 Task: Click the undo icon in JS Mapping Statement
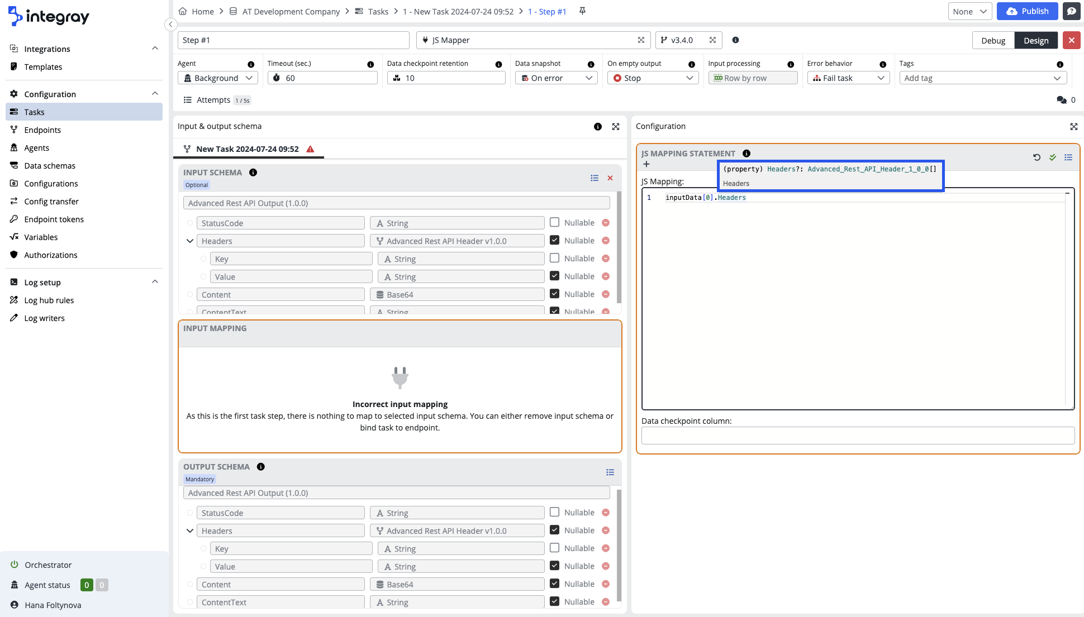point(1037,157)
